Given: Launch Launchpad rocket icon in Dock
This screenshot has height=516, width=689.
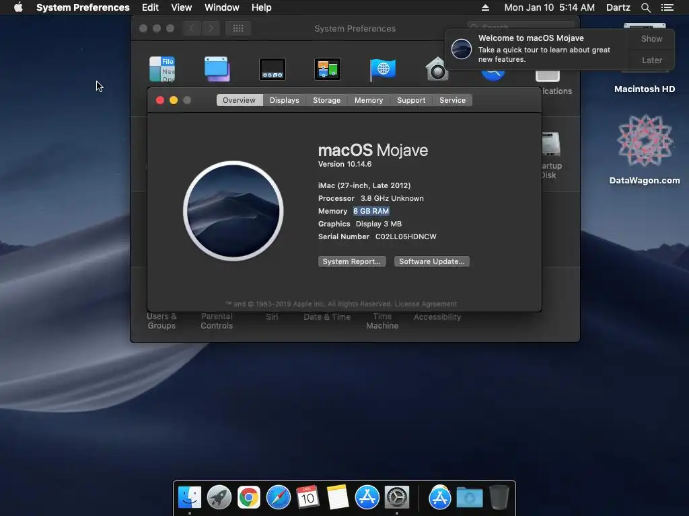Looking at the screenshot, I should 219,497.
